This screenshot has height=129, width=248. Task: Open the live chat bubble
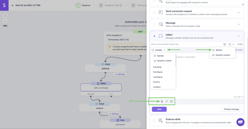240,122
